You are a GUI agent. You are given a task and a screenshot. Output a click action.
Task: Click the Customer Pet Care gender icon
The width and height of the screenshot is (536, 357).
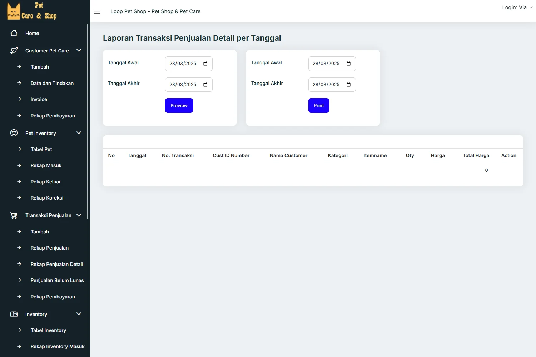pyautogui.click(x=14, y=51)
